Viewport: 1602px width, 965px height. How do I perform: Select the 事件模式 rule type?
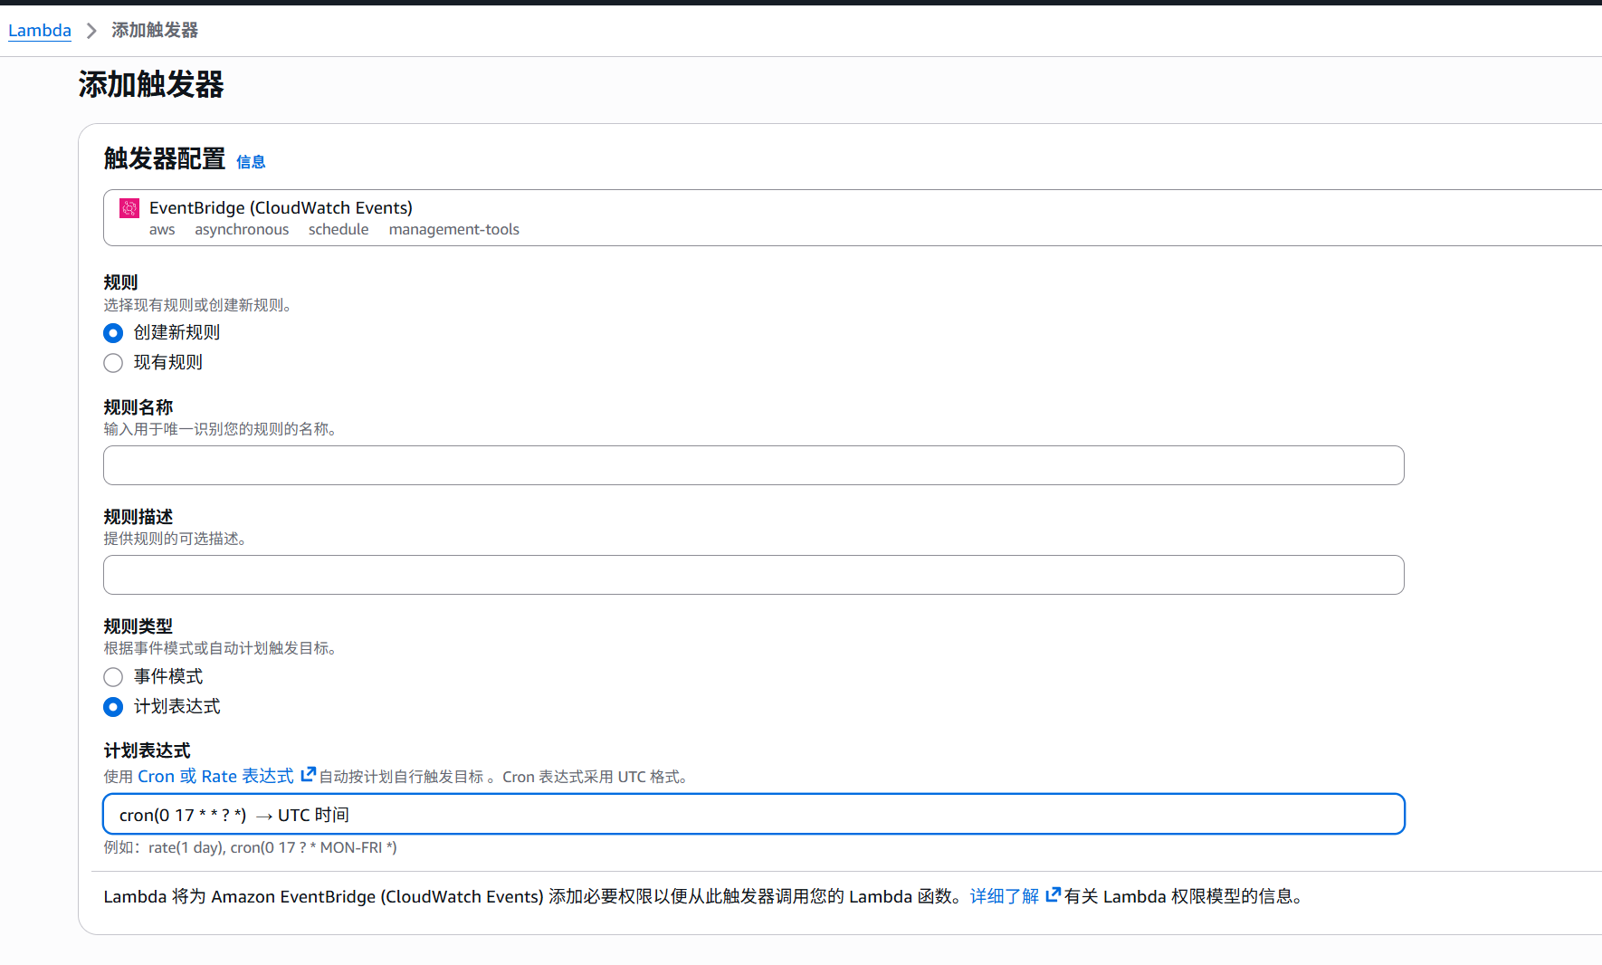[113, 677]
